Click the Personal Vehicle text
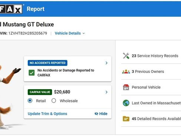This screenshot has height=136, width=181. [146, 87]
